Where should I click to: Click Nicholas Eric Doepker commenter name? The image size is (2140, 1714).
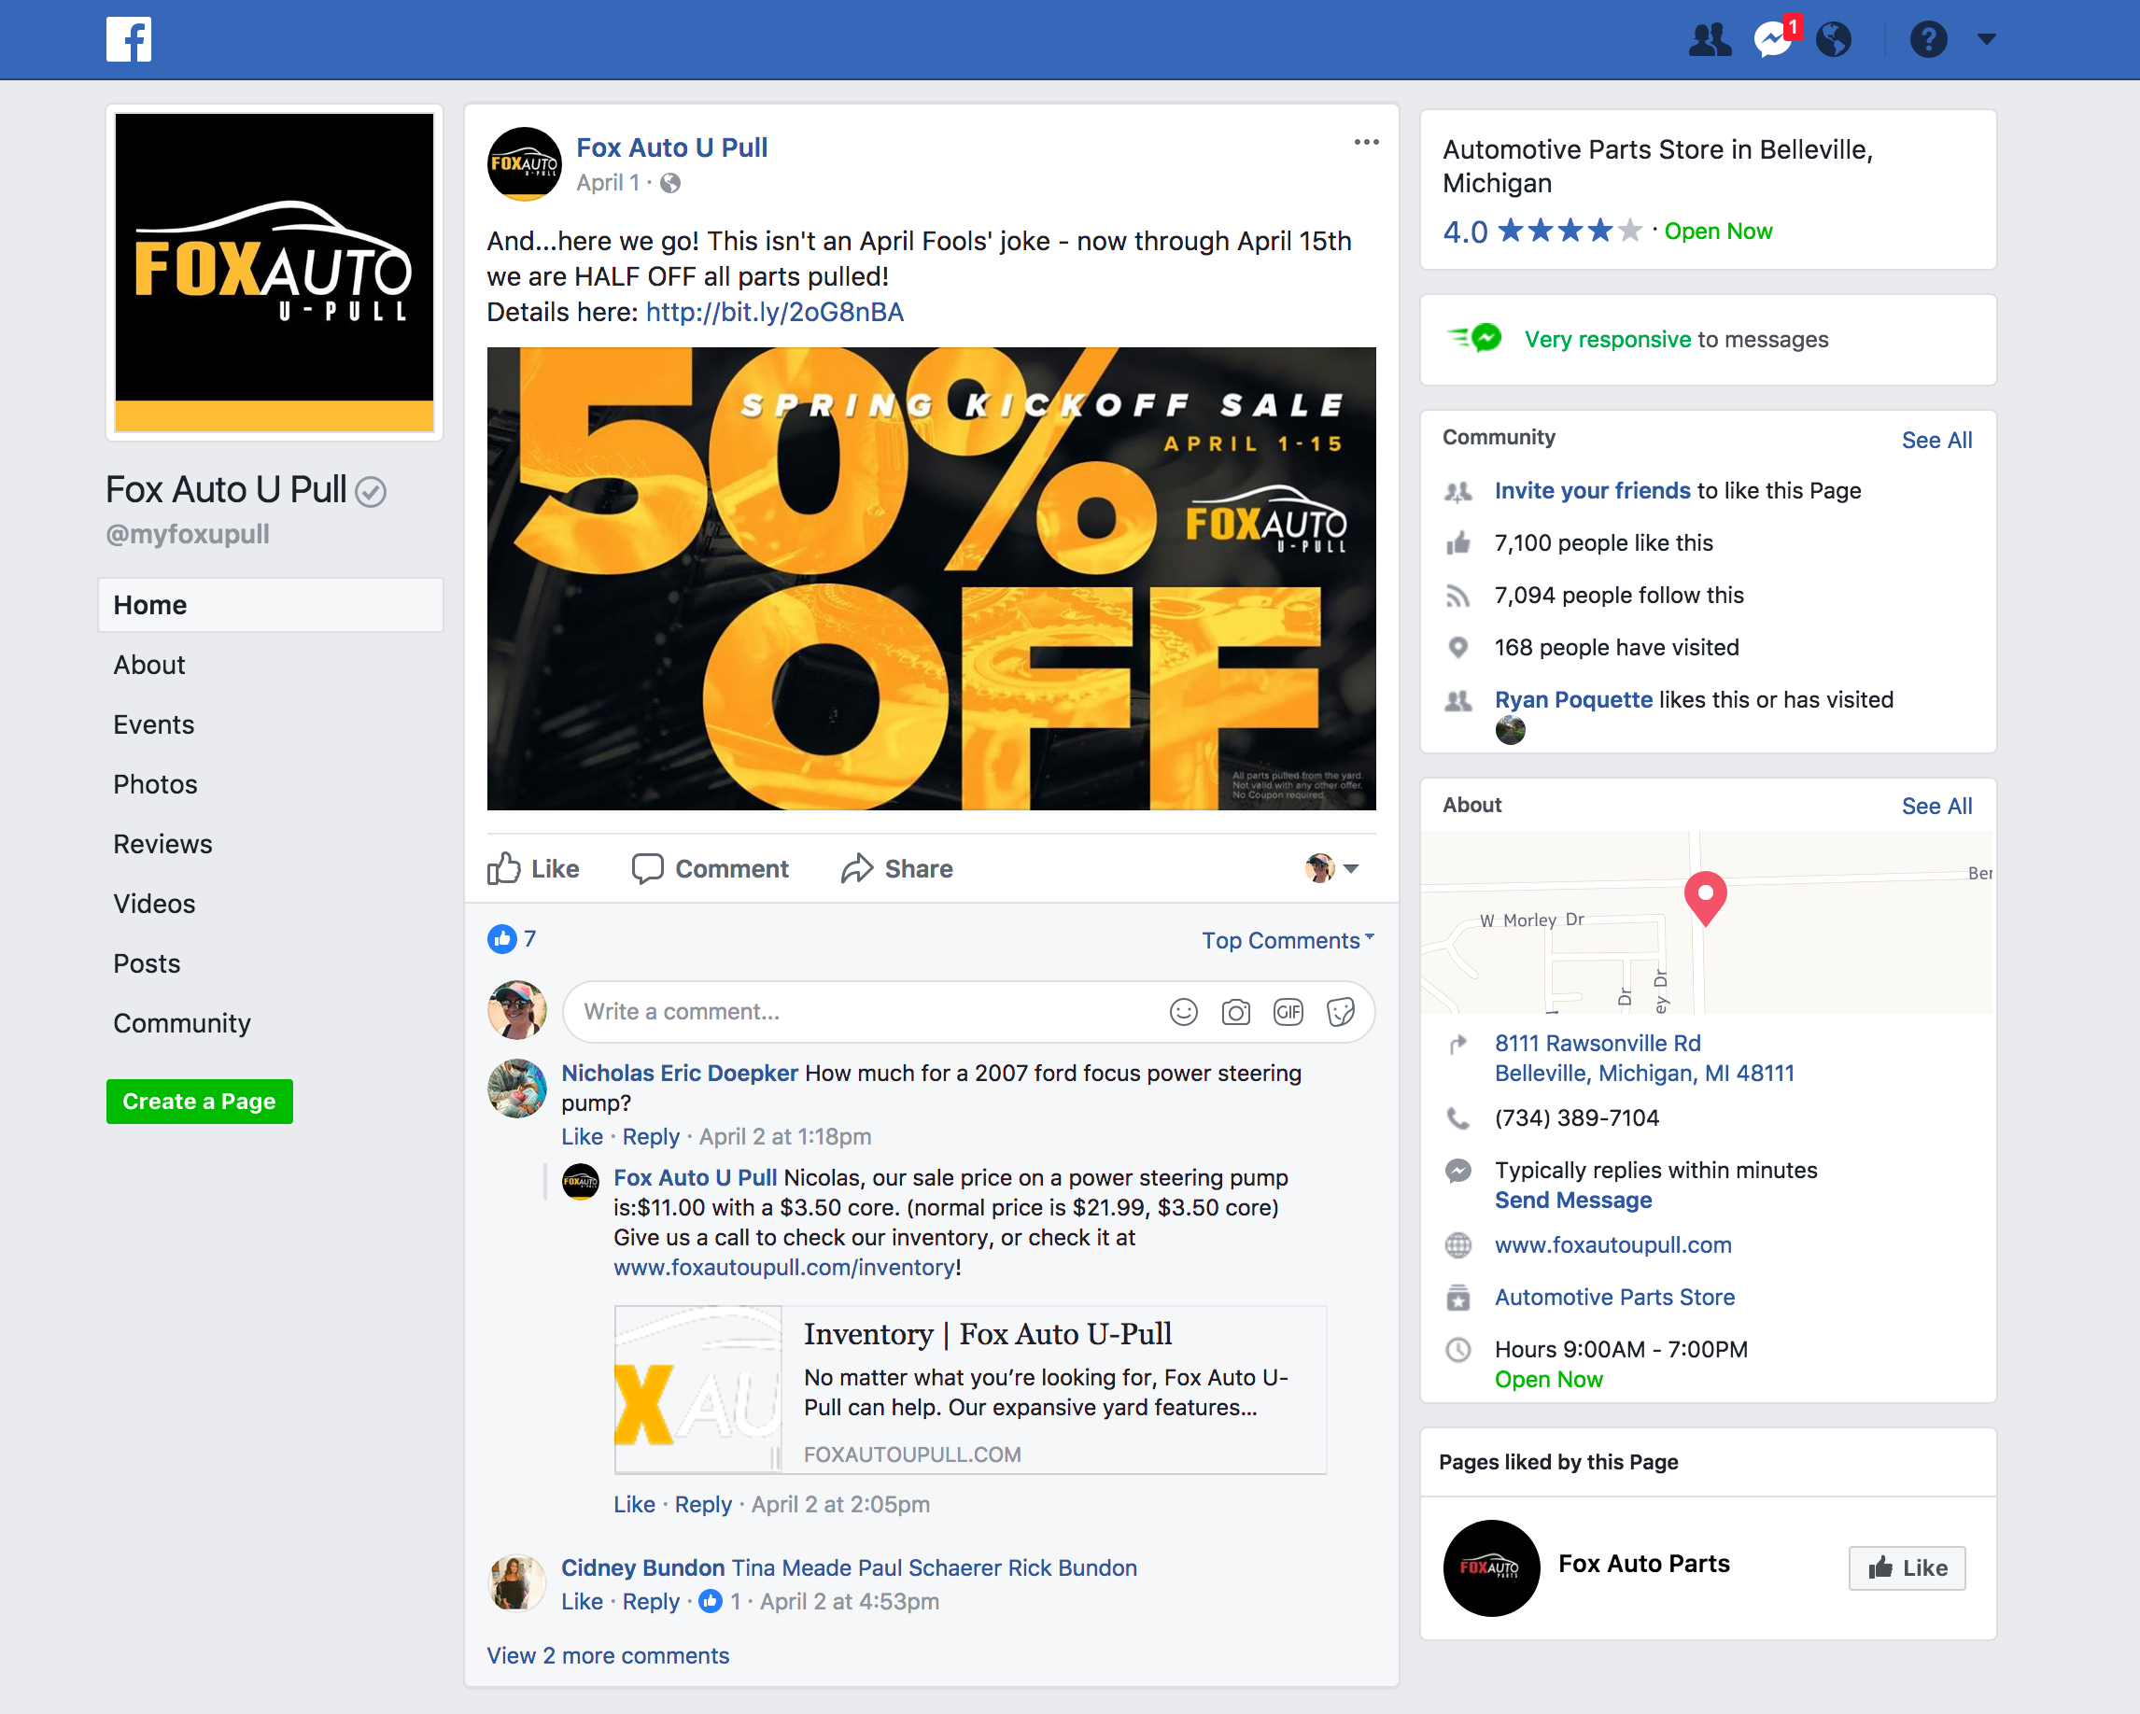point(680,1073)
